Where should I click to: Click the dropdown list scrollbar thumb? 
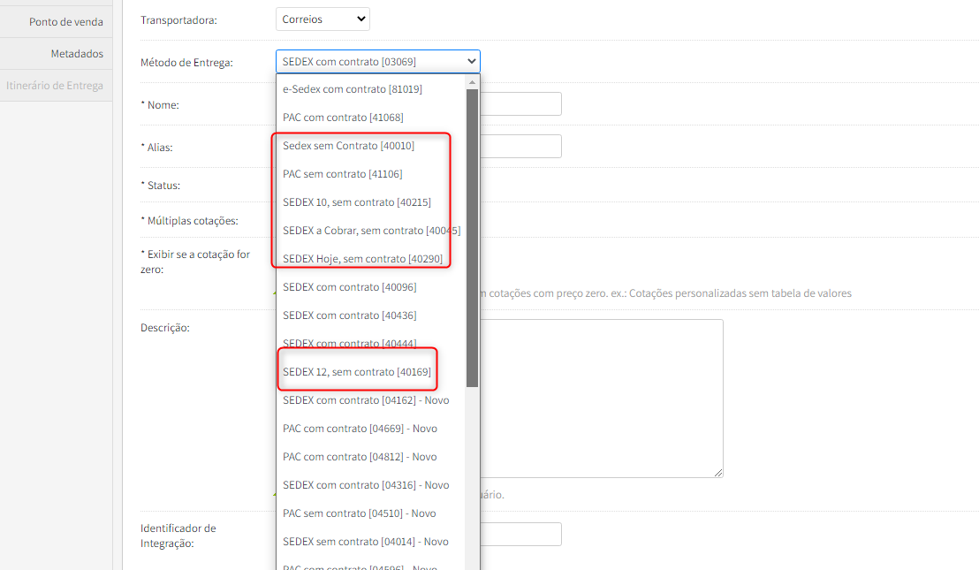(x=472, y=238)
